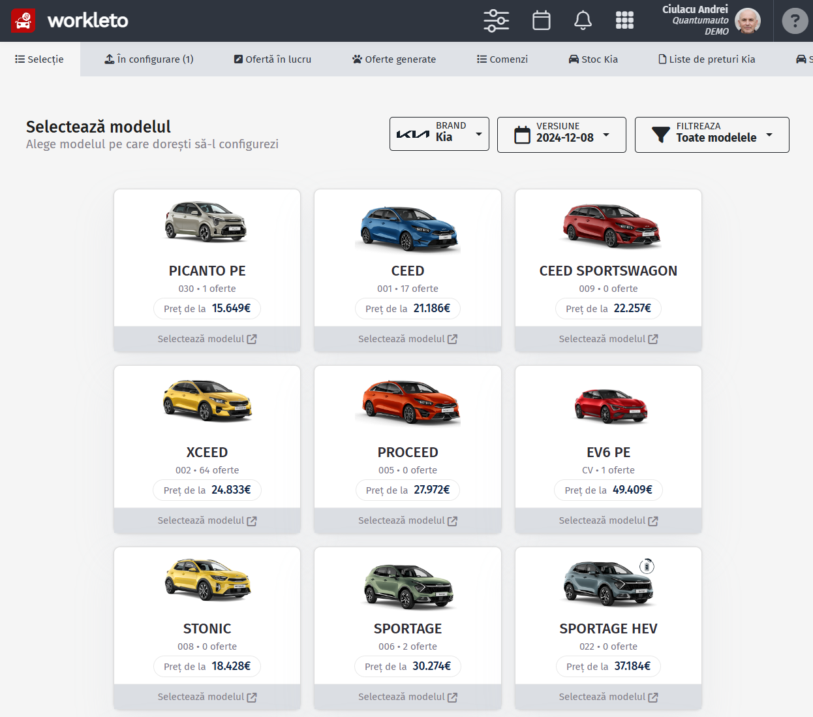Click external link icon on STONIC card
This screenshot has height=717, width=813.
pos(252,697)
